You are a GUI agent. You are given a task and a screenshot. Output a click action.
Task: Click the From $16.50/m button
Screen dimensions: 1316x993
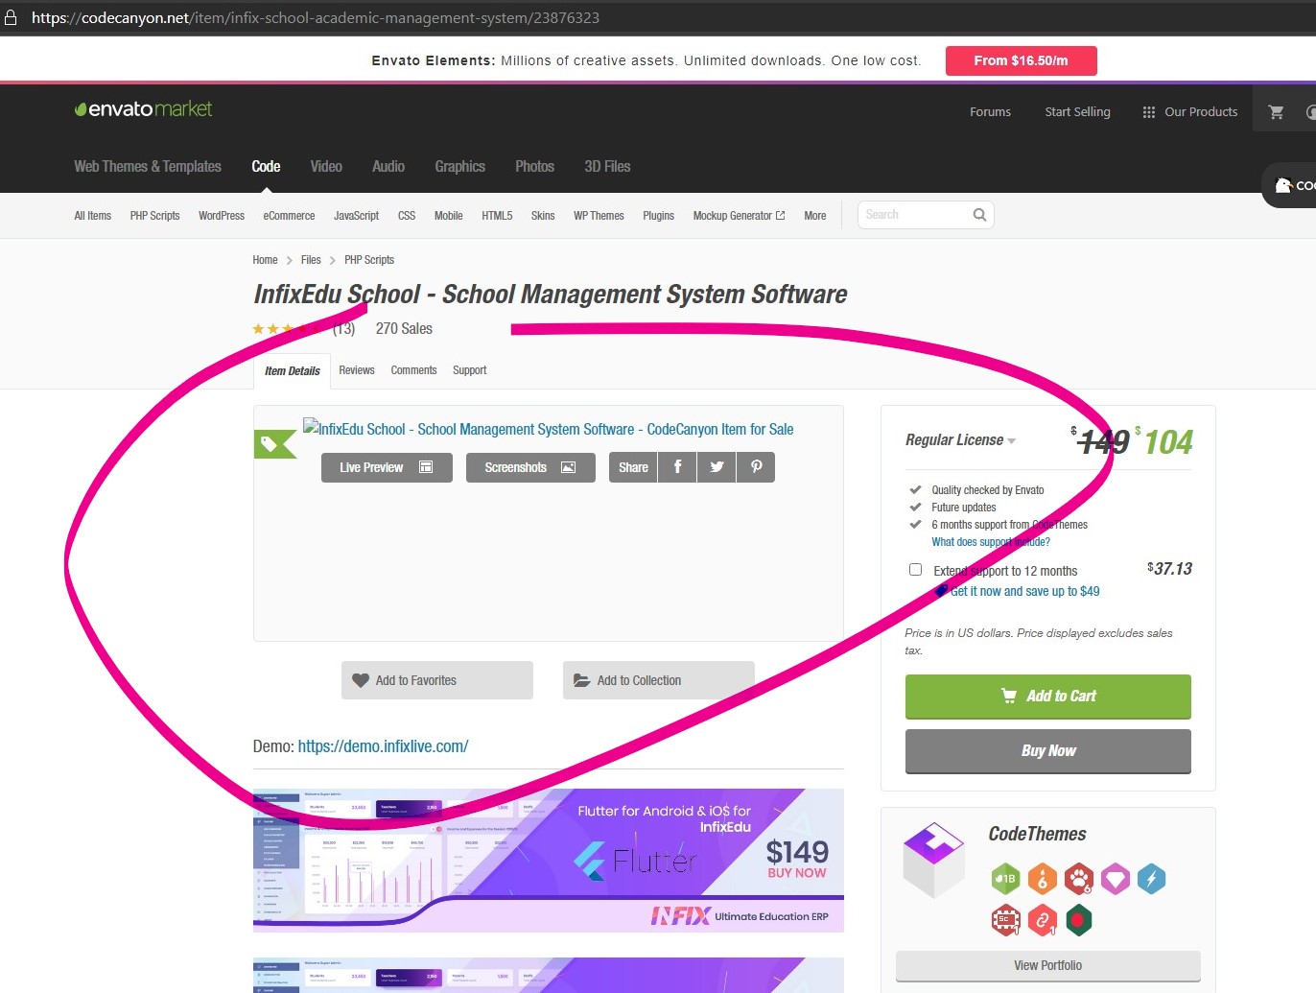tap(1022, 60)
